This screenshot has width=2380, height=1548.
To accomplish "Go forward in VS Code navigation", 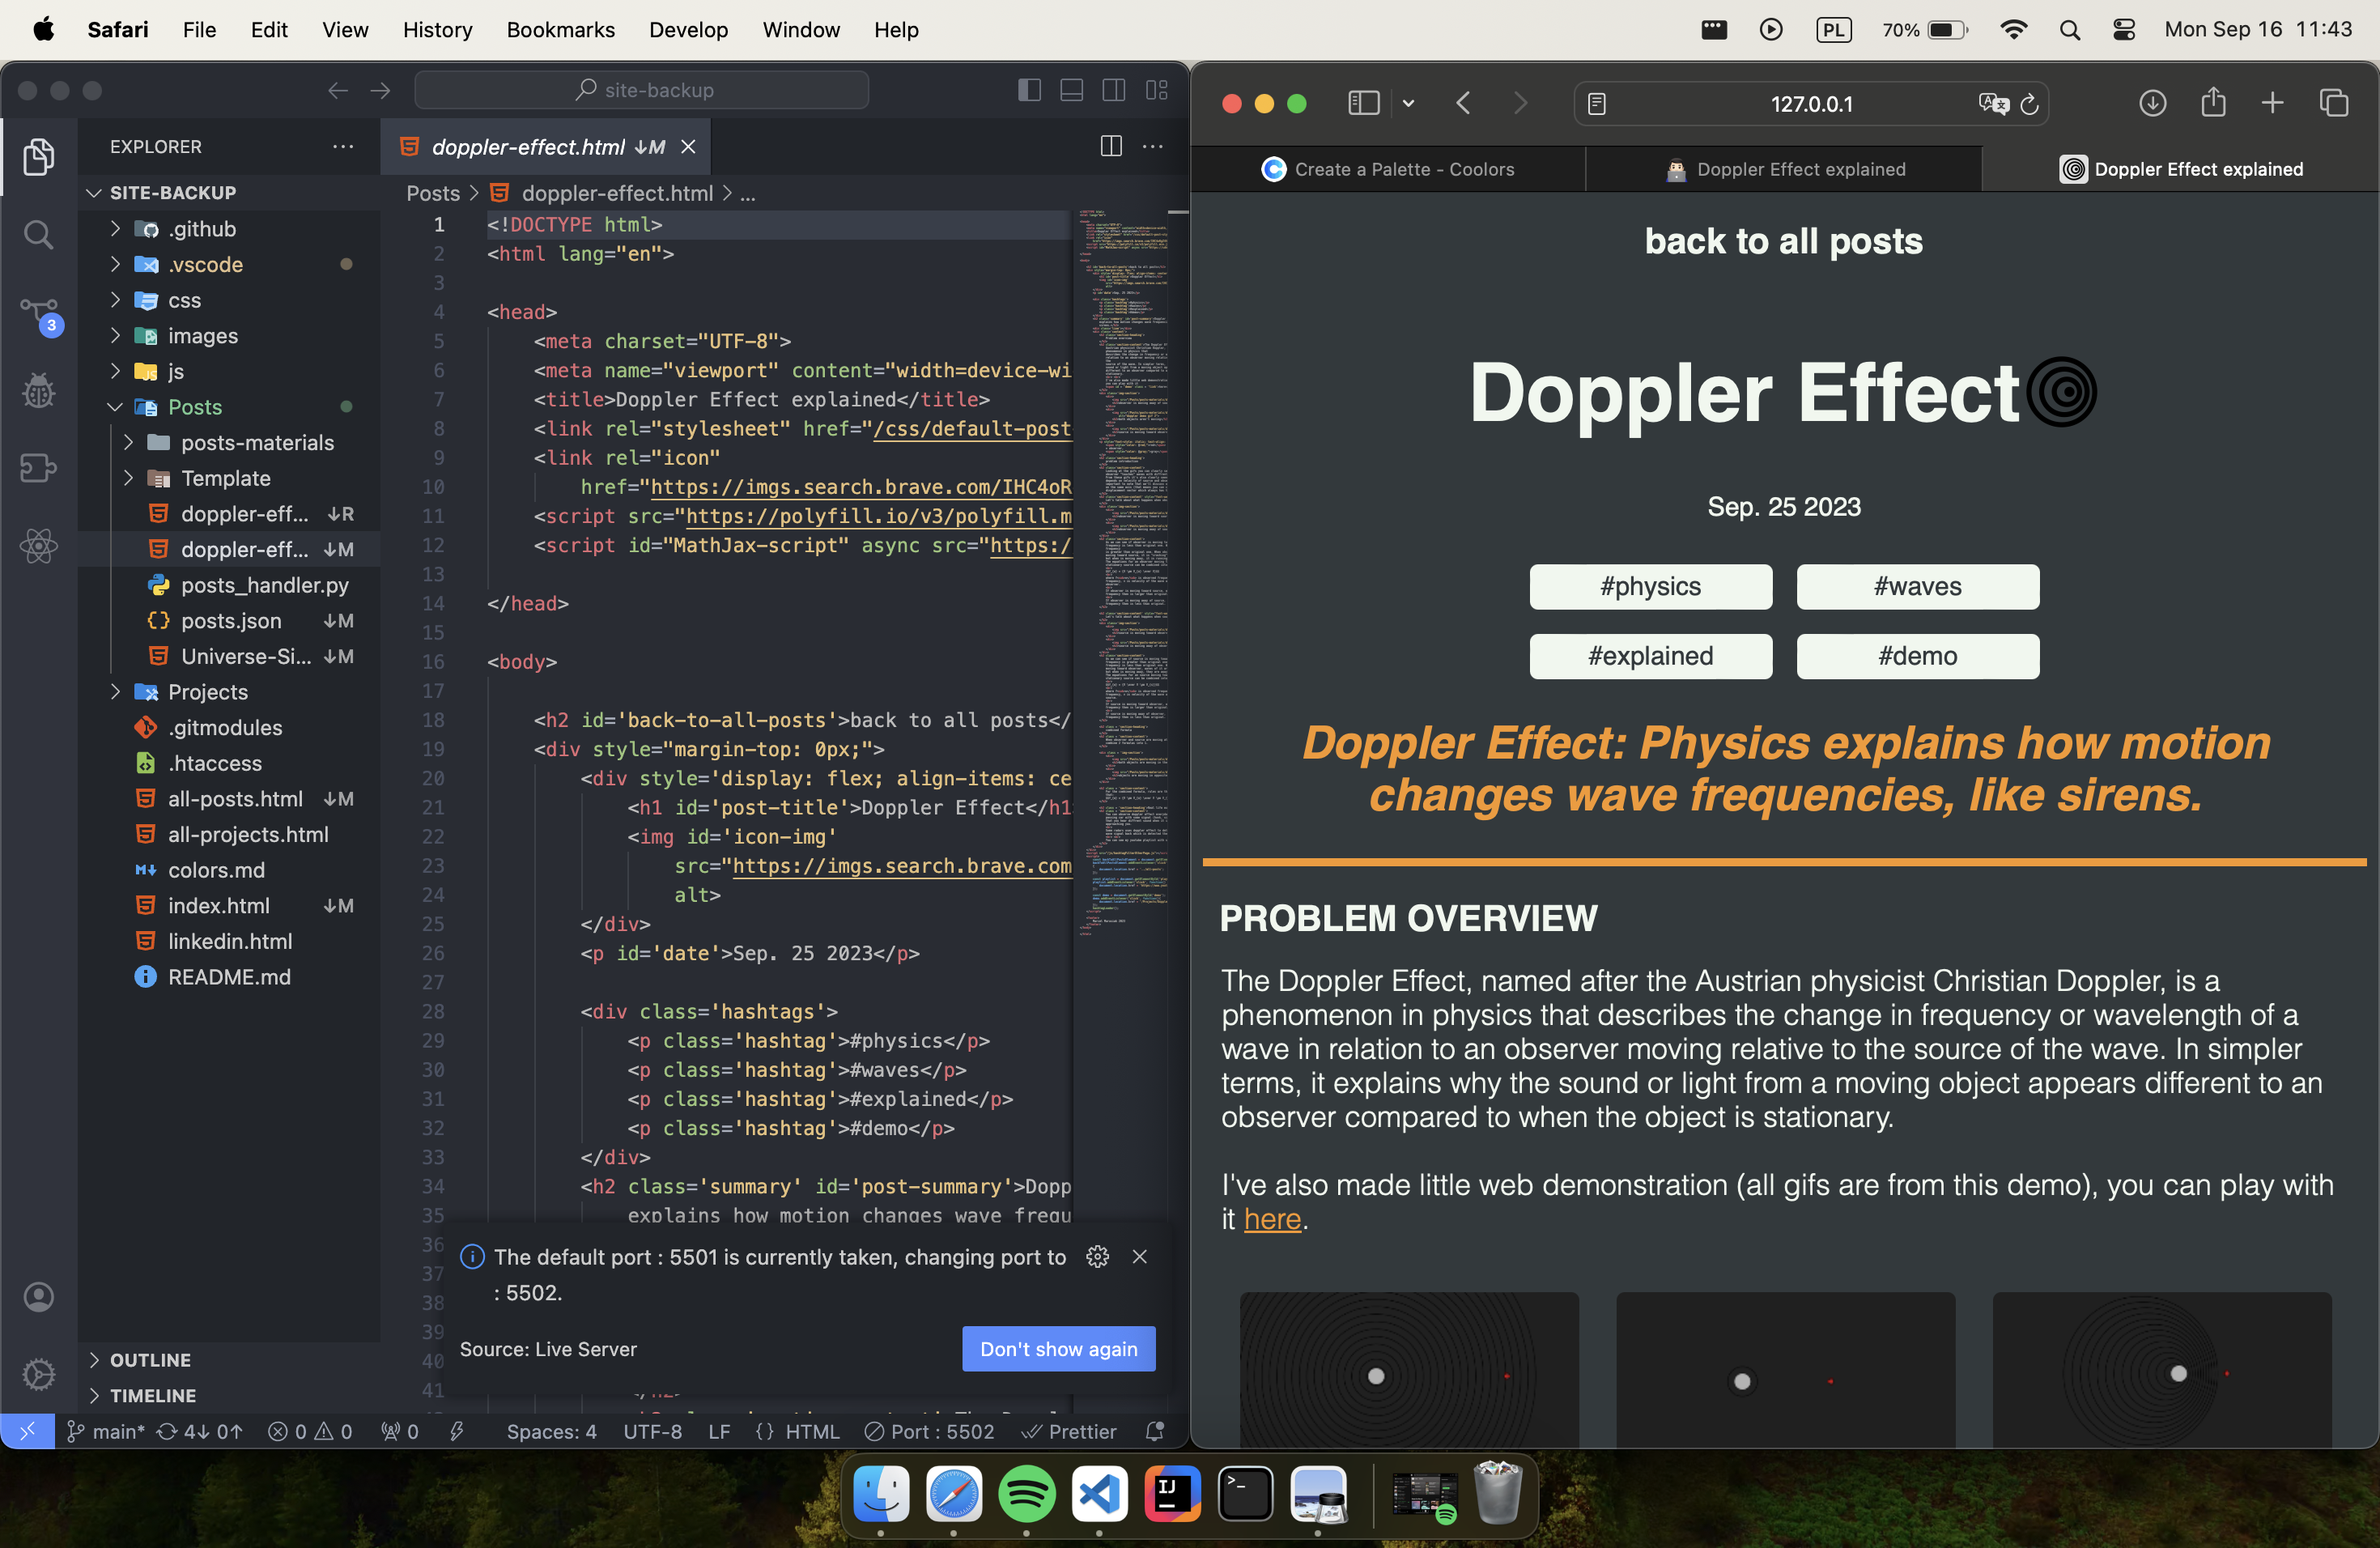I will click(380, 90).
